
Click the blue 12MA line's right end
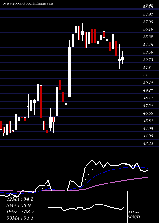click(x=148, y=168)
